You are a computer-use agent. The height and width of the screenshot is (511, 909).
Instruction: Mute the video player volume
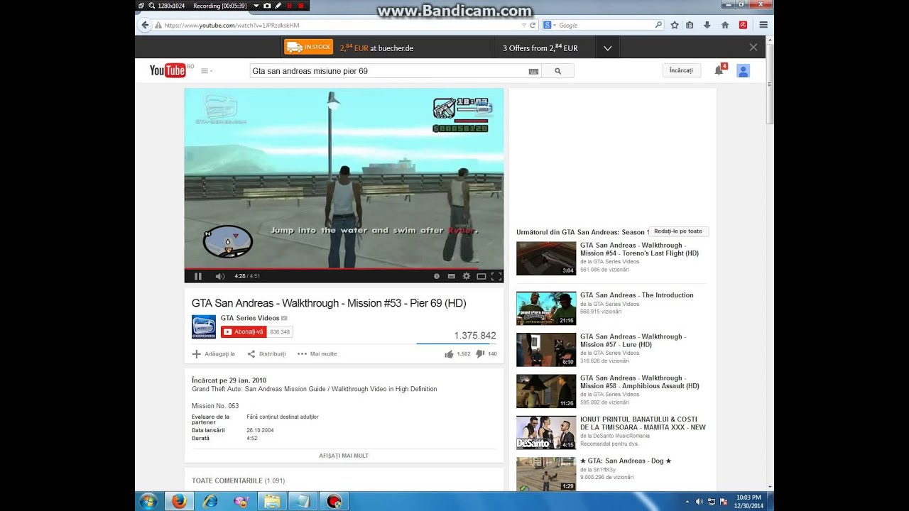(220, 276)
